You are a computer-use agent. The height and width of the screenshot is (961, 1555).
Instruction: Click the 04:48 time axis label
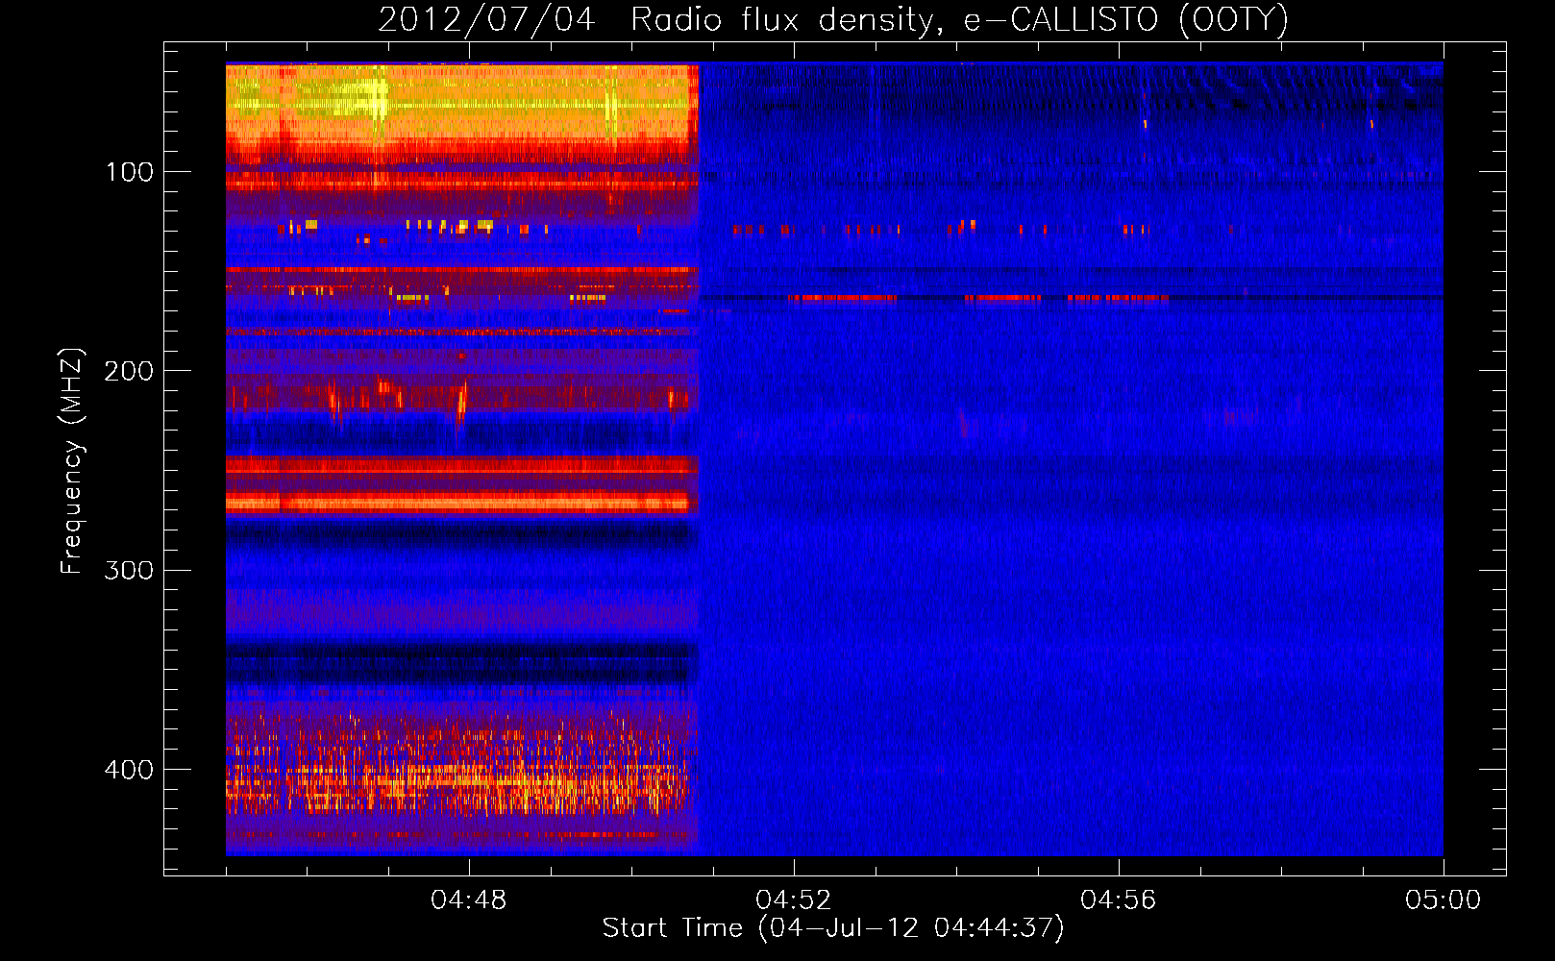(x=469, y=900)
